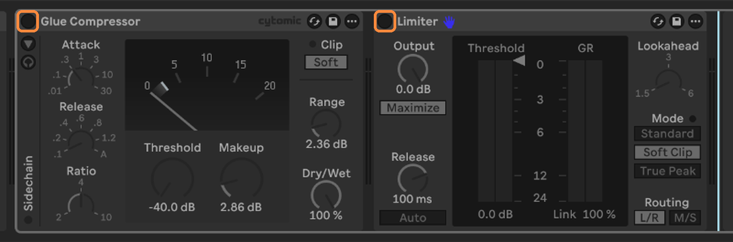Click the 2.86 dB makeup value
733x242 pixels.
point(241,207)
